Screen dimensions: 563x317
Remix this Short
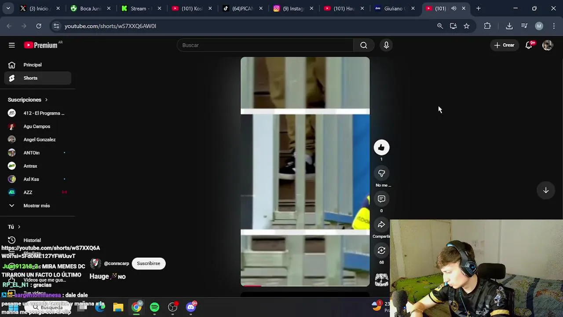point(381,251)
